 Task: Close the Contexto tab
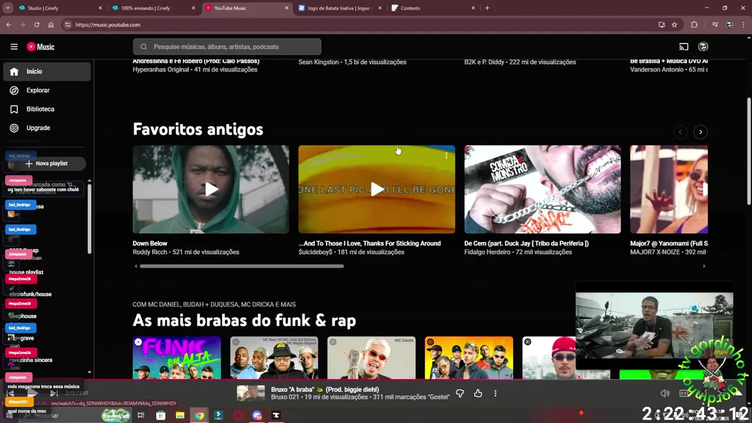(474, 8)
